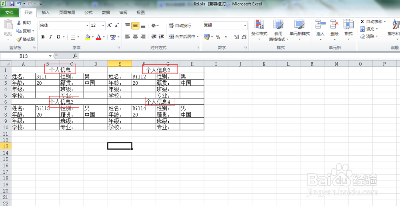Center text horizontally
400x206 pixels.
(135, 37)
